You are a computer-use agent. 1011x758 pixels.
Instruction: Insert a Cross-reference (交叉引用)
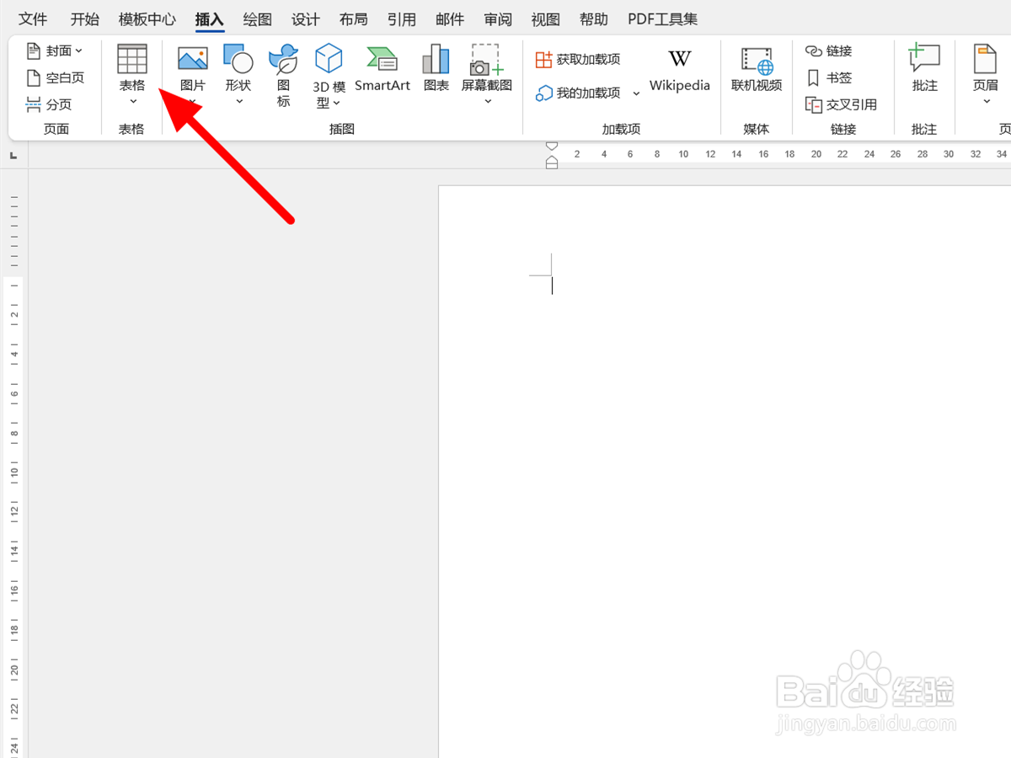coord(842,104)
